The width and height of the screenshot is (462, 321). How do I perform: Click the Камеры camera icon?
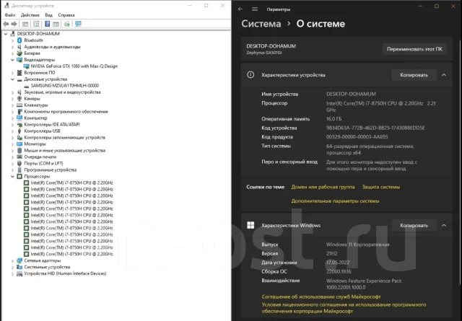coord(19,99)
